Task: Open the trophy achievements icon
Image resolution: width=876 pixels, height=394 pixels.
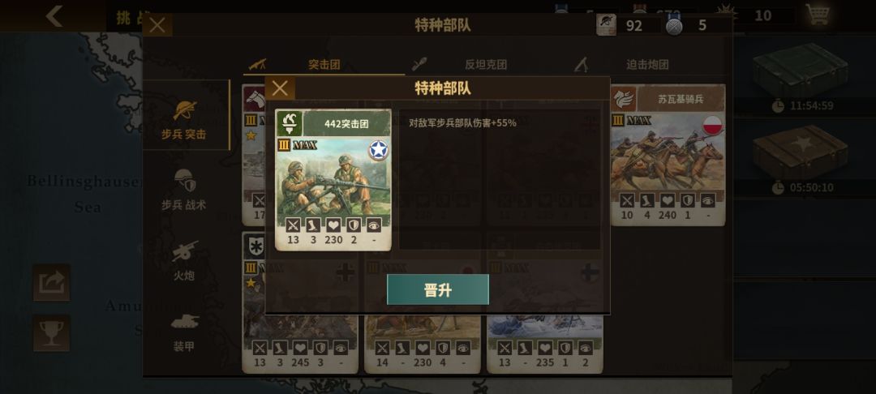Action: point(51,333)
